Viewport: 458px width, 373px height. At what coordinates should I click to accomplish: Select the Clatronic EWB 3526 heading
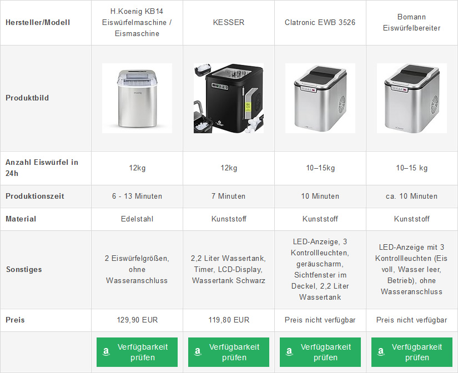click(x=320, y=23)
